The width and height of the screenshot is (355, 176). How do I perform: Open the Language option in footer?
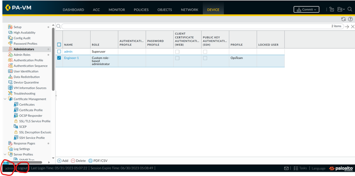click(x=319, y=168)
